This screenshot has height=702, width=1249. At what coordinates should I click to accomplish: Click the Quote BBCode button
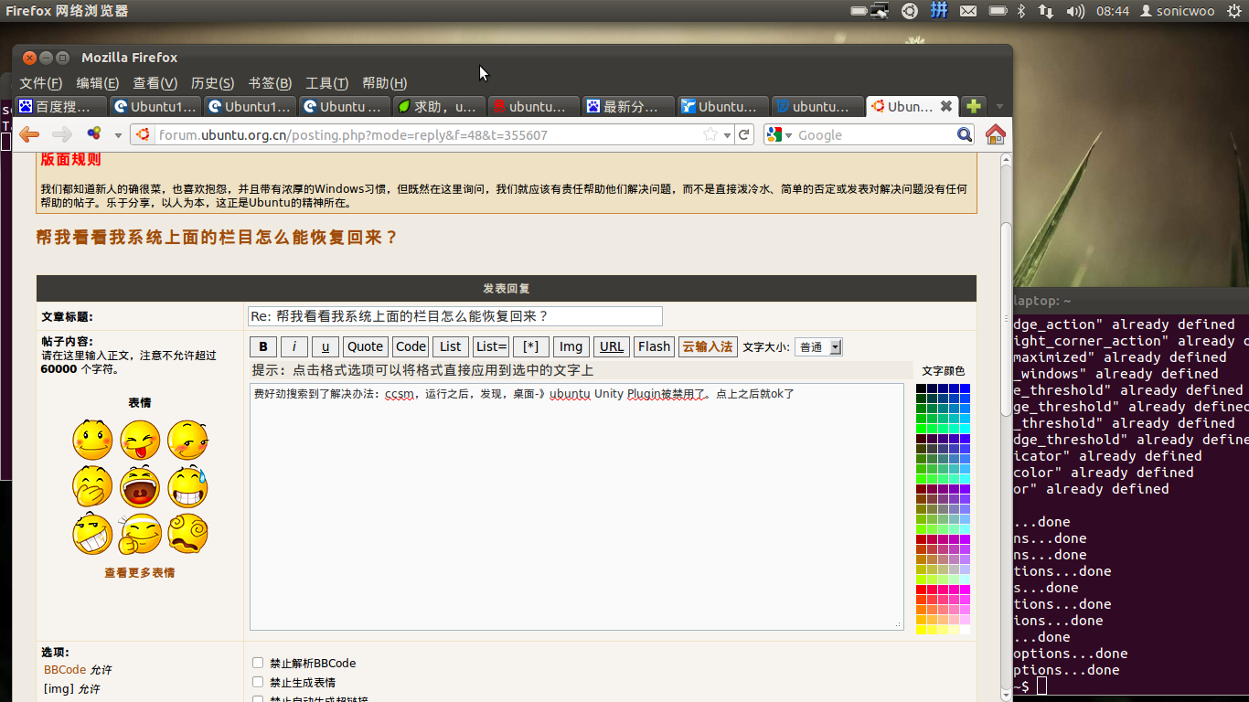tap(366, 346)
